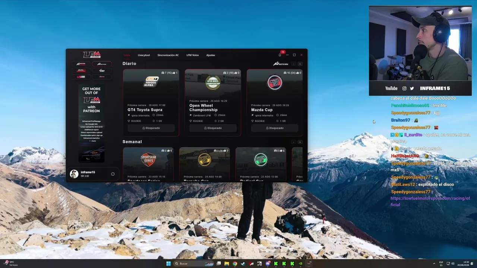Click the Diario section heading
The width and height of the screenshot is (477, 268).
click(129, 64)
